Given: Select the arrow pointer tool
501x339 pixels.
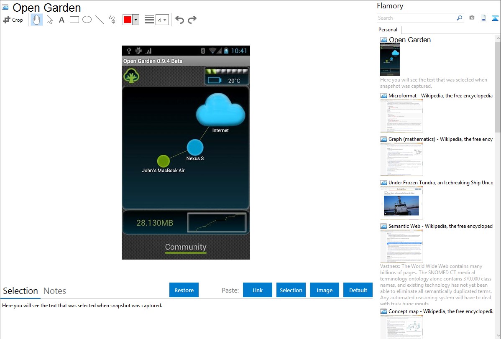Looking at the screenshot, I should [x=49, y=20].
